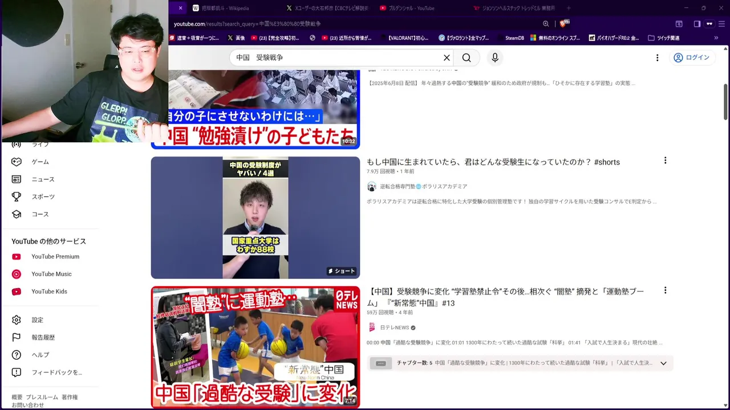Viewport: 730px width, 410px height.
Task: Open more options for the #shorts video
Action: (x=665, y=161)
